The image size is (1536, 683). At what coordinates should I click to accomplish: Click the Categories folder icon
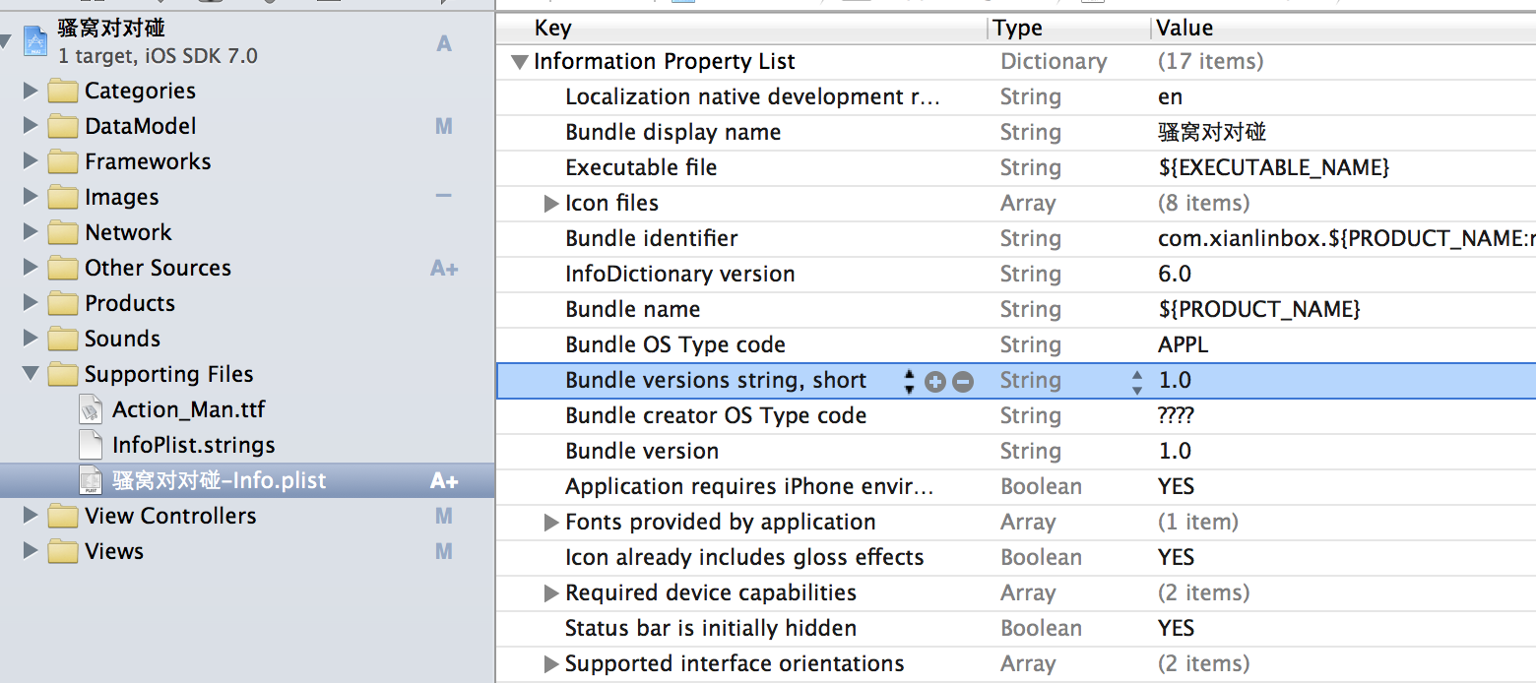click(x=63, y=92)
